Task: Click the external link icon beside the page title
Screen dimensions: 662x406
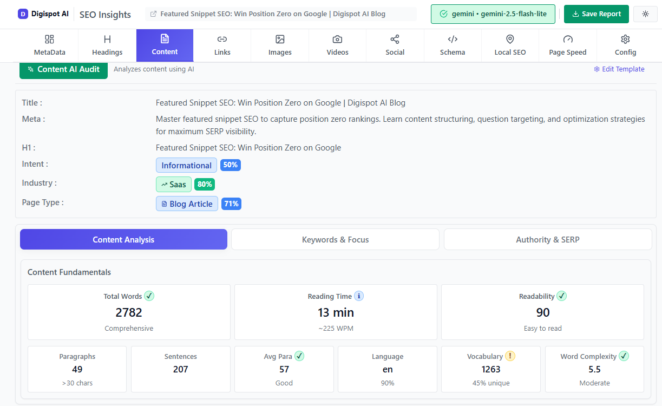Action: [x=154, y=14]
